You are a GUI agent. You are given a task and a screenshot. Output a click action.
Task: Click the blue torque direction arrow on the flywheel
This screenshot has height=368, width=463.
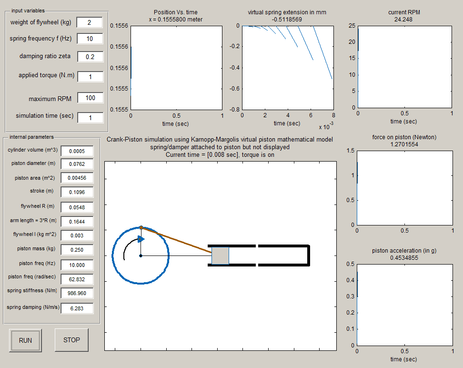(x=141, y=239)
